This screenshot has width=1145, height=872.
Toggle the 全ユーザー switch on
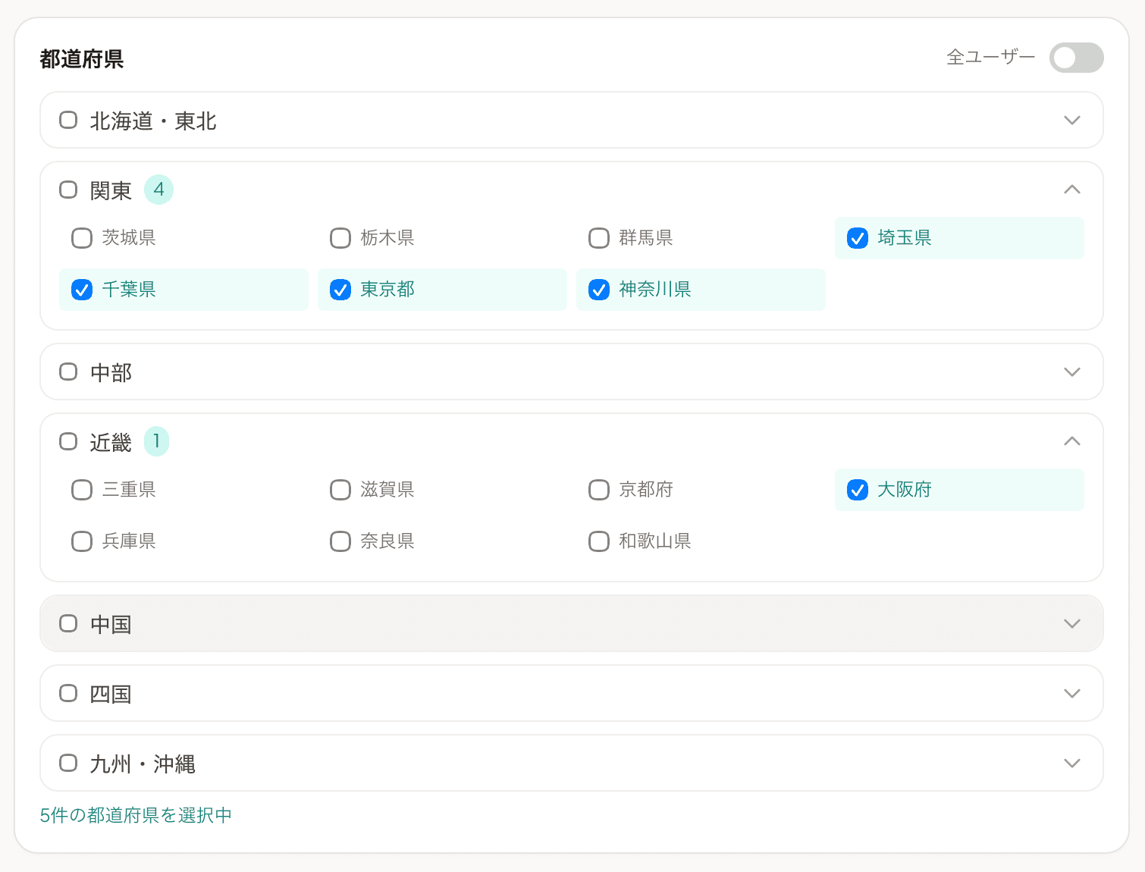pyautogui.click(x=1075, y=58)
